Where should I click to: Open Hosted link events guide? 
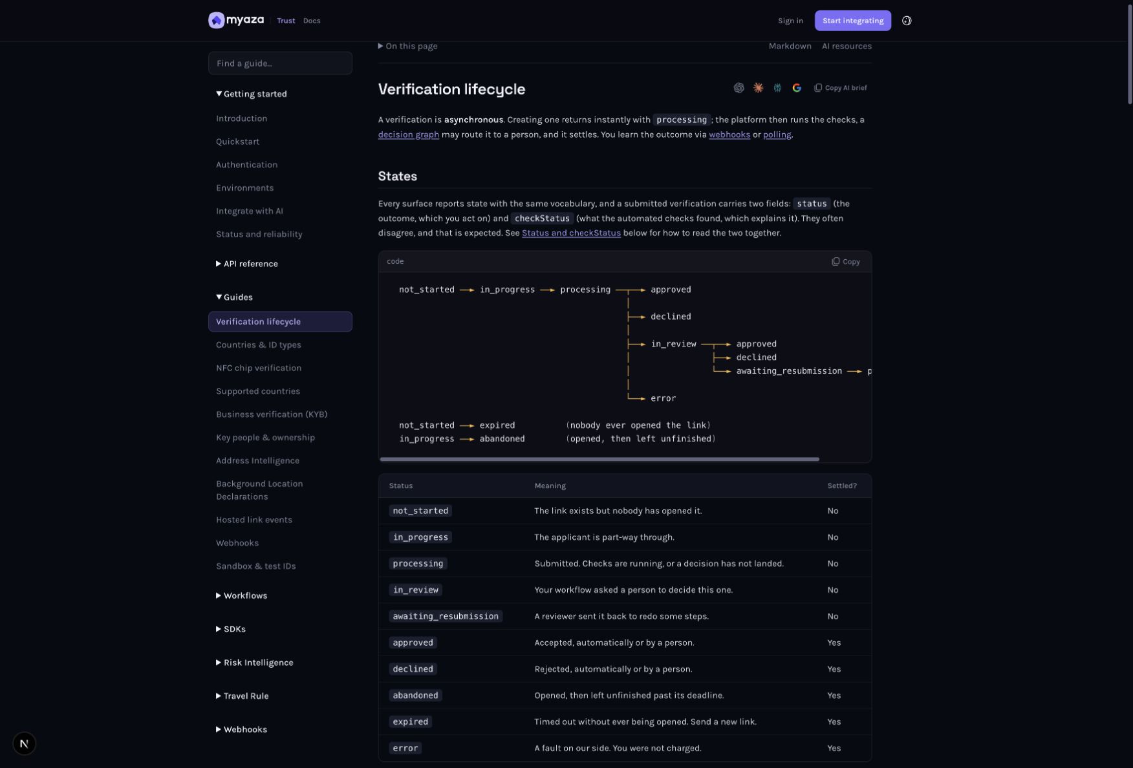point(254,520)
